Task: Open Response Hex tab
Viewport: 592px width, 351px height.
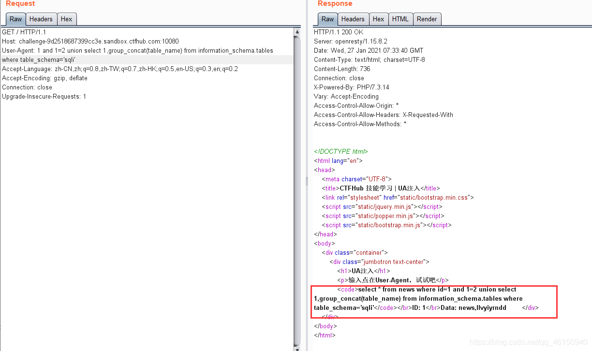Action: click(x=379, y=19)
